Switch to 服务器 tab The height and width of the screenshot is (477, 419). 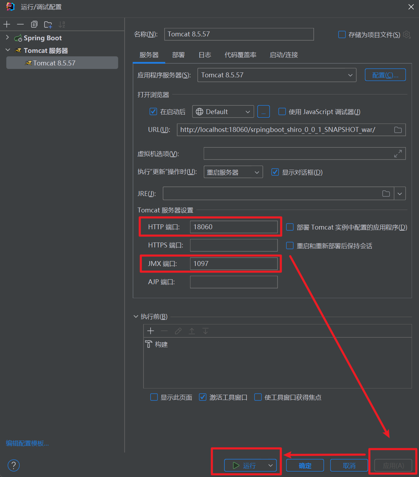pyautogui.click(x=149, y=55)
